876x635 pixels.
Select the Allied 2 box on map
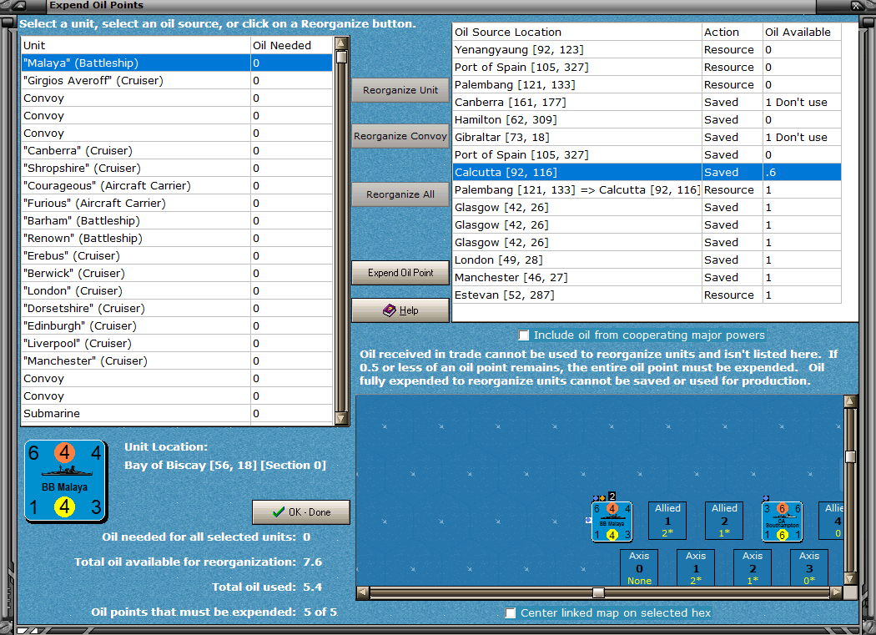coord(724,521)
